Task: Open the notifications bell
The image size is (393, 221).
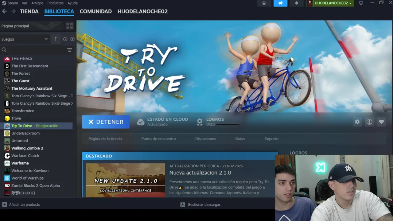Action: click(x=297, y=3)
